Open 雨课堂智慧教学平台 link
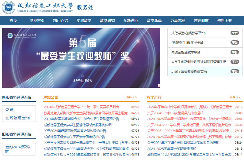Screen dimensions: 244x161 pos(186,52)
